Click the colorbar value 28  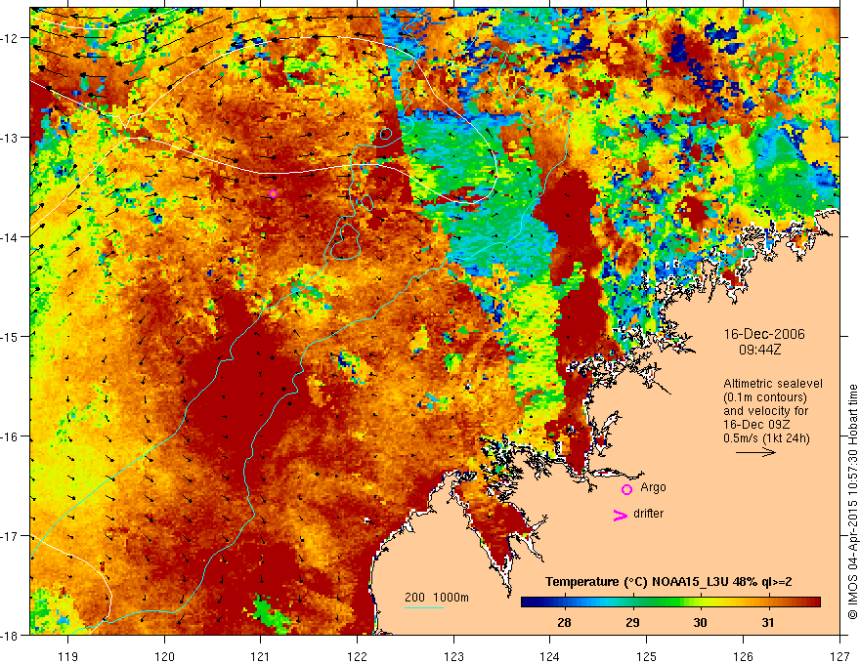point(564,622)
